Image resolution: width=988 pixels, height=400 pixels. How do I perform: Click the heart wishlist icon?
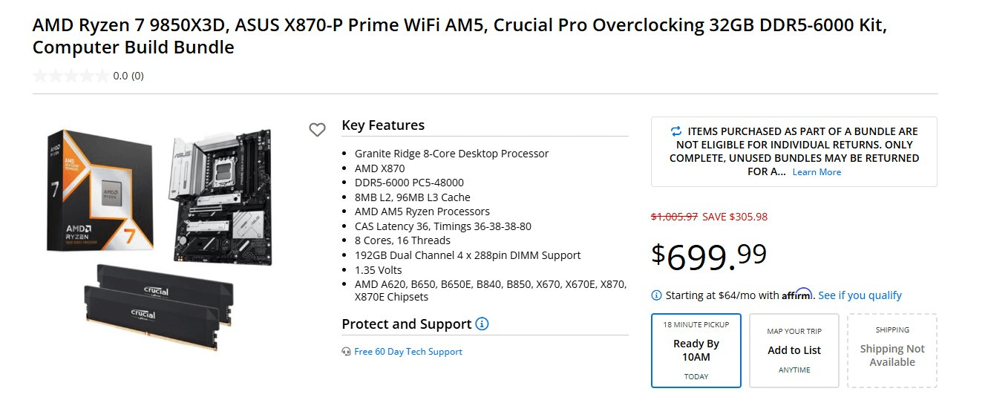point(317,130)
